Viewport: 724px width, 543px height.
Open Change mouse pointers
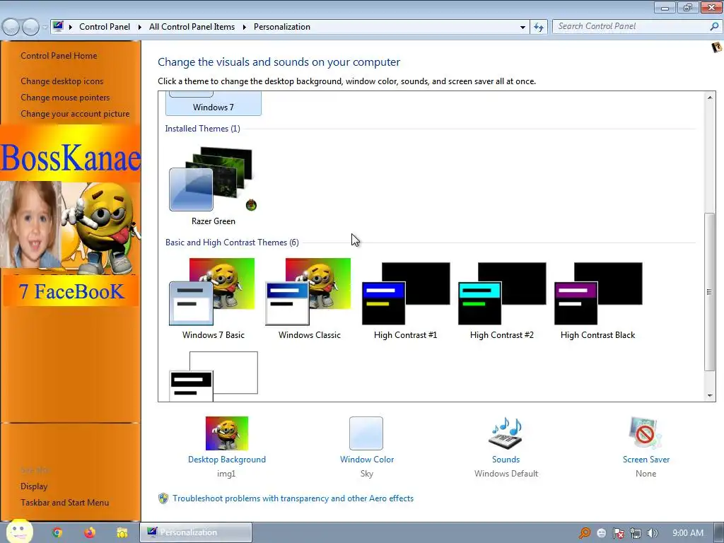click(65, 98)
